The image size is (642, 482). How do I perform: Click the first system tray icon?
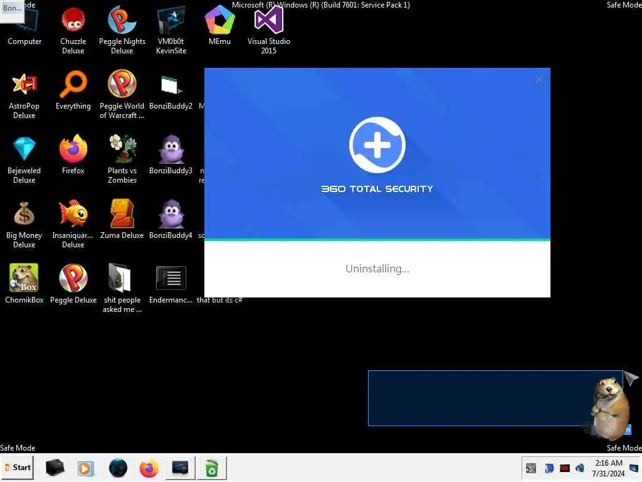[531, 468]
